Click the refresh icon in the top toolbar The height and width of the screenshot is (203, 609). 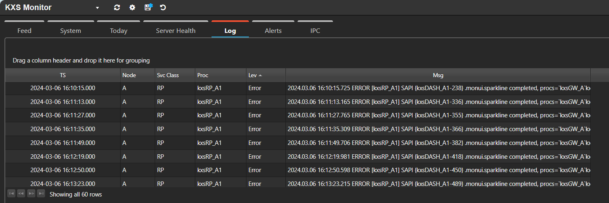(x=117, y=7)
